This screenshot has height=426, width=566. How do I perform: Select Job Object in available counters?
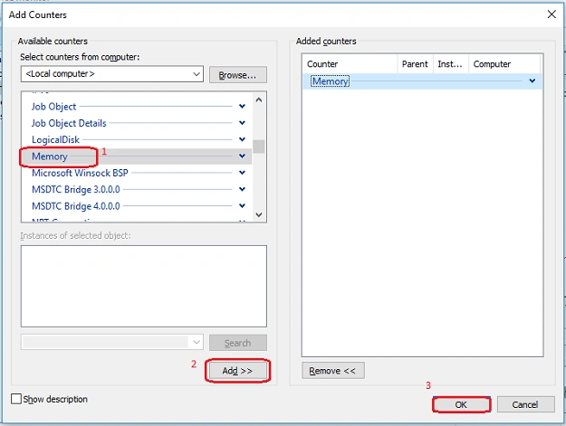click(x=53, y=107)
